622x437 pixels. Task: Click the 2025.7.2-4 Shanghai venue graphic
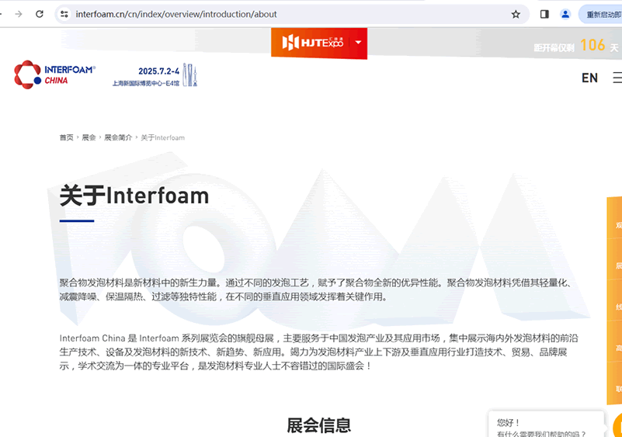155,75
